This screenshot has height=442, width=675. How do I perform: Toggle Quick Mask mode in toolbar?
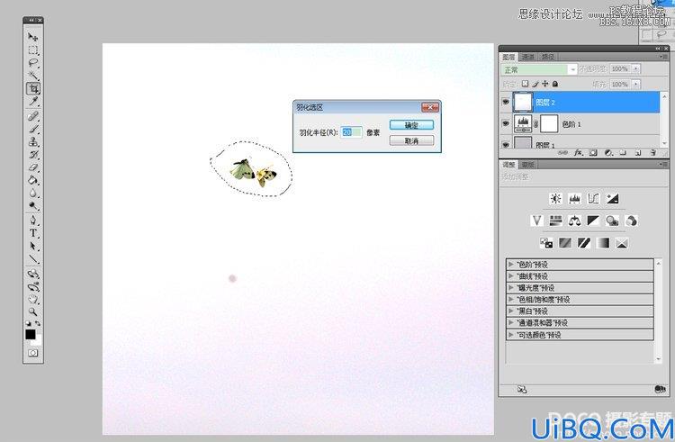[x=33, y=353]
